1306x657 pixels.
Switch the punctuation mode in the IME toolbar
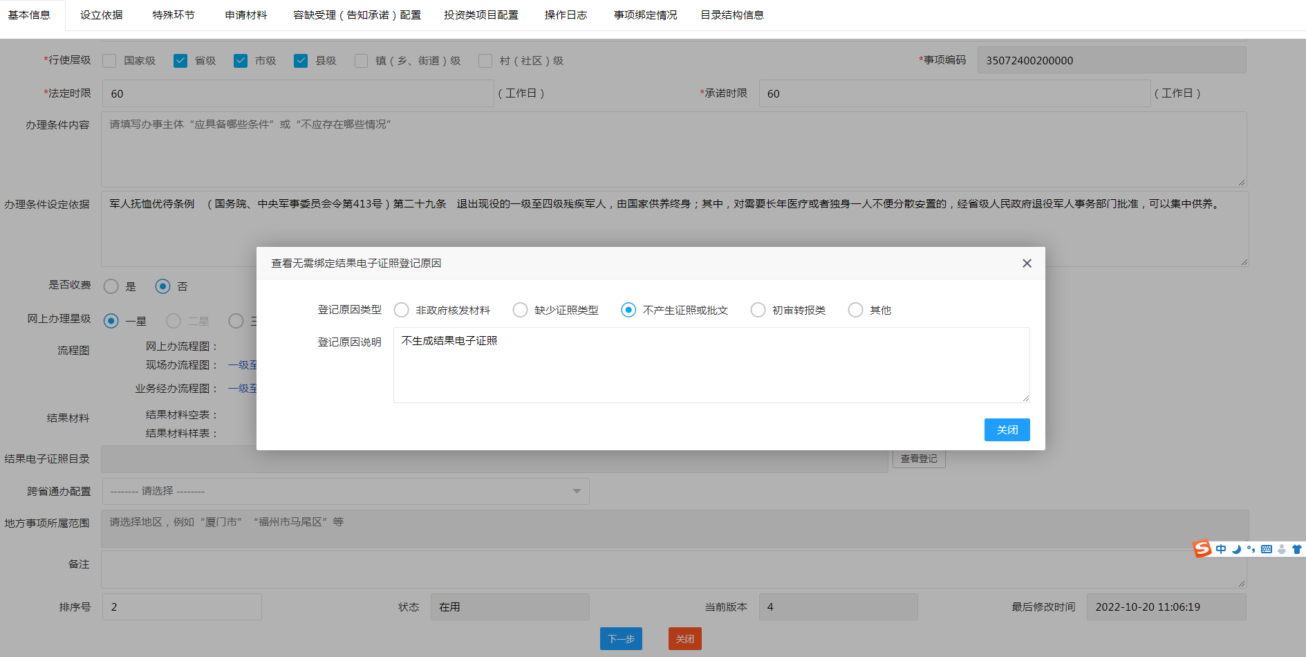(x=1251, y=549)
